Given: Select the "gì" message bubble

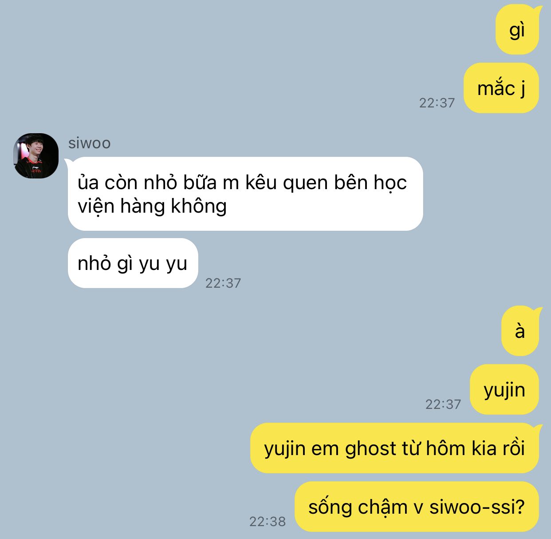Looking at the screenshot, I should coord(517,30).
